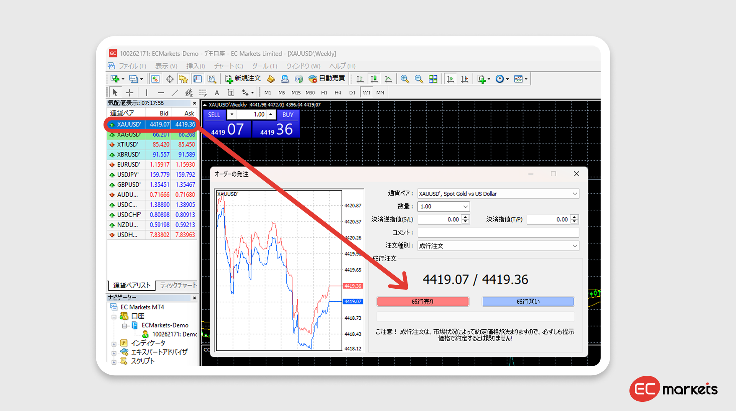Click the take profit T/P stepper
The width and height of the screenshot is (736, 411).
[574, 219]
